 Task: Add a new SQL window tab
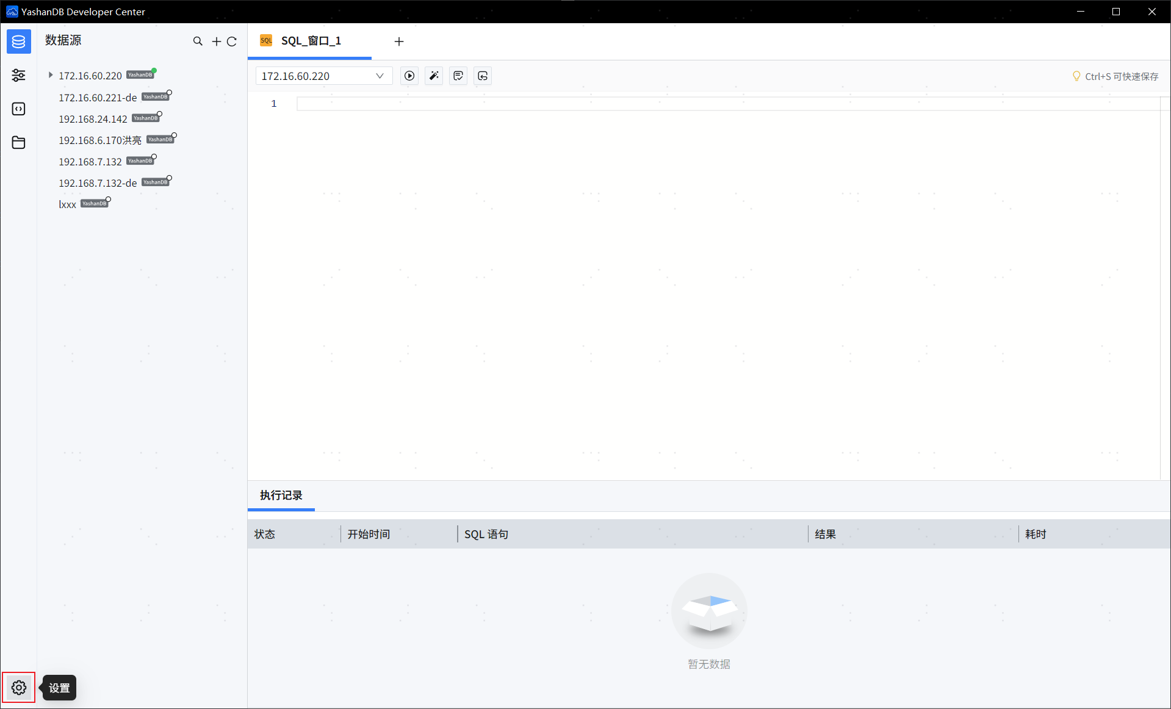[x=399, y=41]
